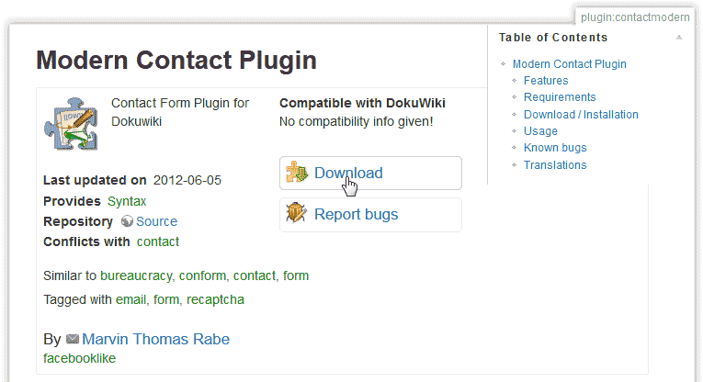Collapse the Table of Contents arrow
Image resolution: width=703 pixels, height=382 pixels.
point(679,38)
